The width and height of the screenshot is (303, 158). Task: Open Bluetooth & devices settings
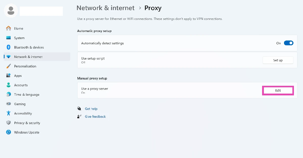[29, 47]
